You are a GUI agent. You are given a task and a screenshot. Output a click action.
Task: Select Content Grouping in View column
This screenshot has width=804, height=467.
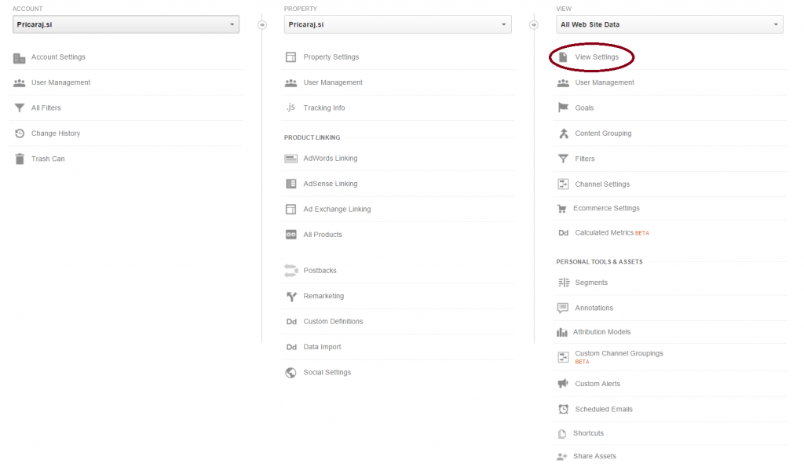coord(603,133)
